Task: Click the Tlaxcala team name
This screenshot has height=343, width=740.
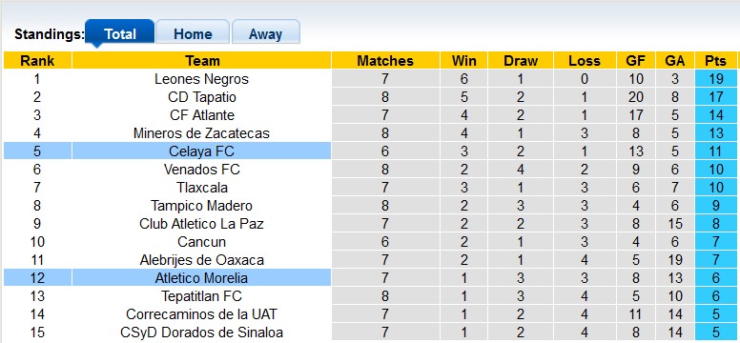Action: click(201, 188)
